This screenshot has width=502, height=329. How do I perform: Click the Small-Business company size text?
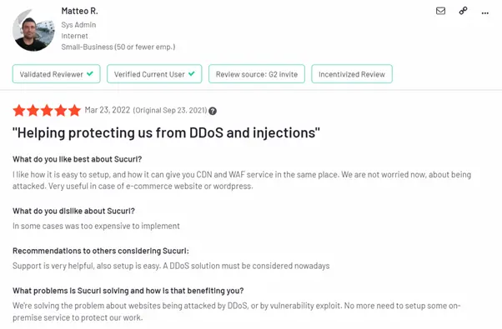point(118,47)
